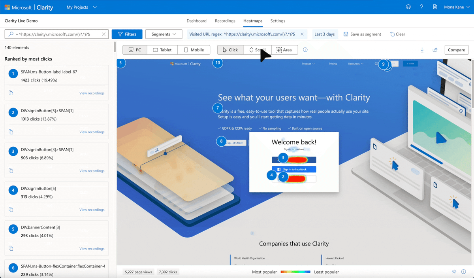The width and height of the screenshot is (474, 278).
Task: Clear the visited URL regex search field
Action: coord(104,34)
